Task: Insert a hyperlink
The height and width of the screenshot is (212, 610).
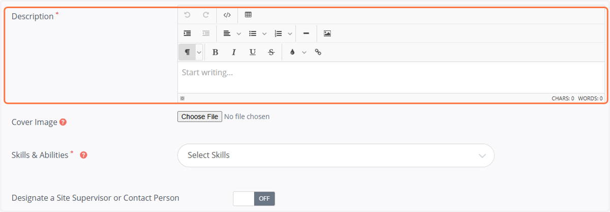Action: [x=318, y=52]
